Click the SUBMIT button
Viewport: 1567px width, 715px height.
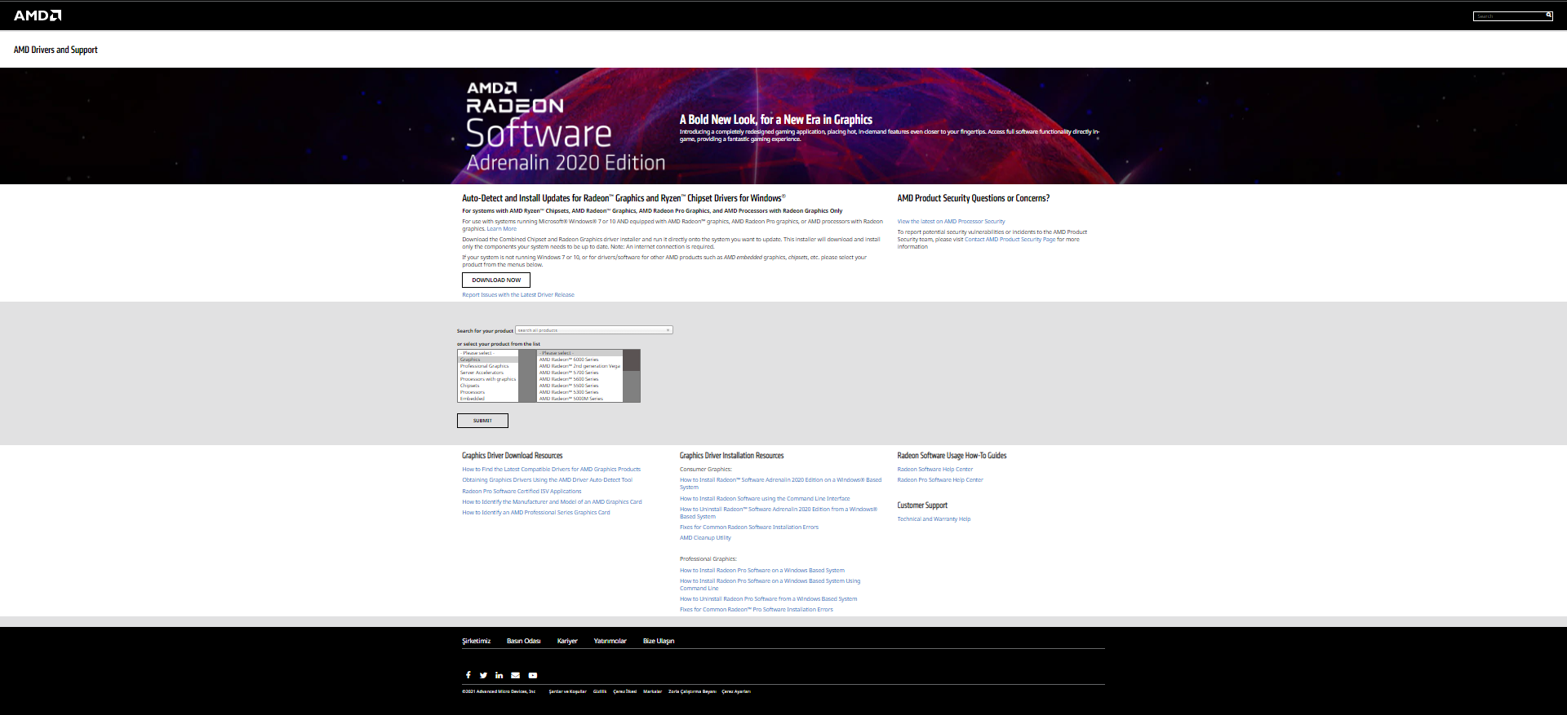[x=482, y=421]
